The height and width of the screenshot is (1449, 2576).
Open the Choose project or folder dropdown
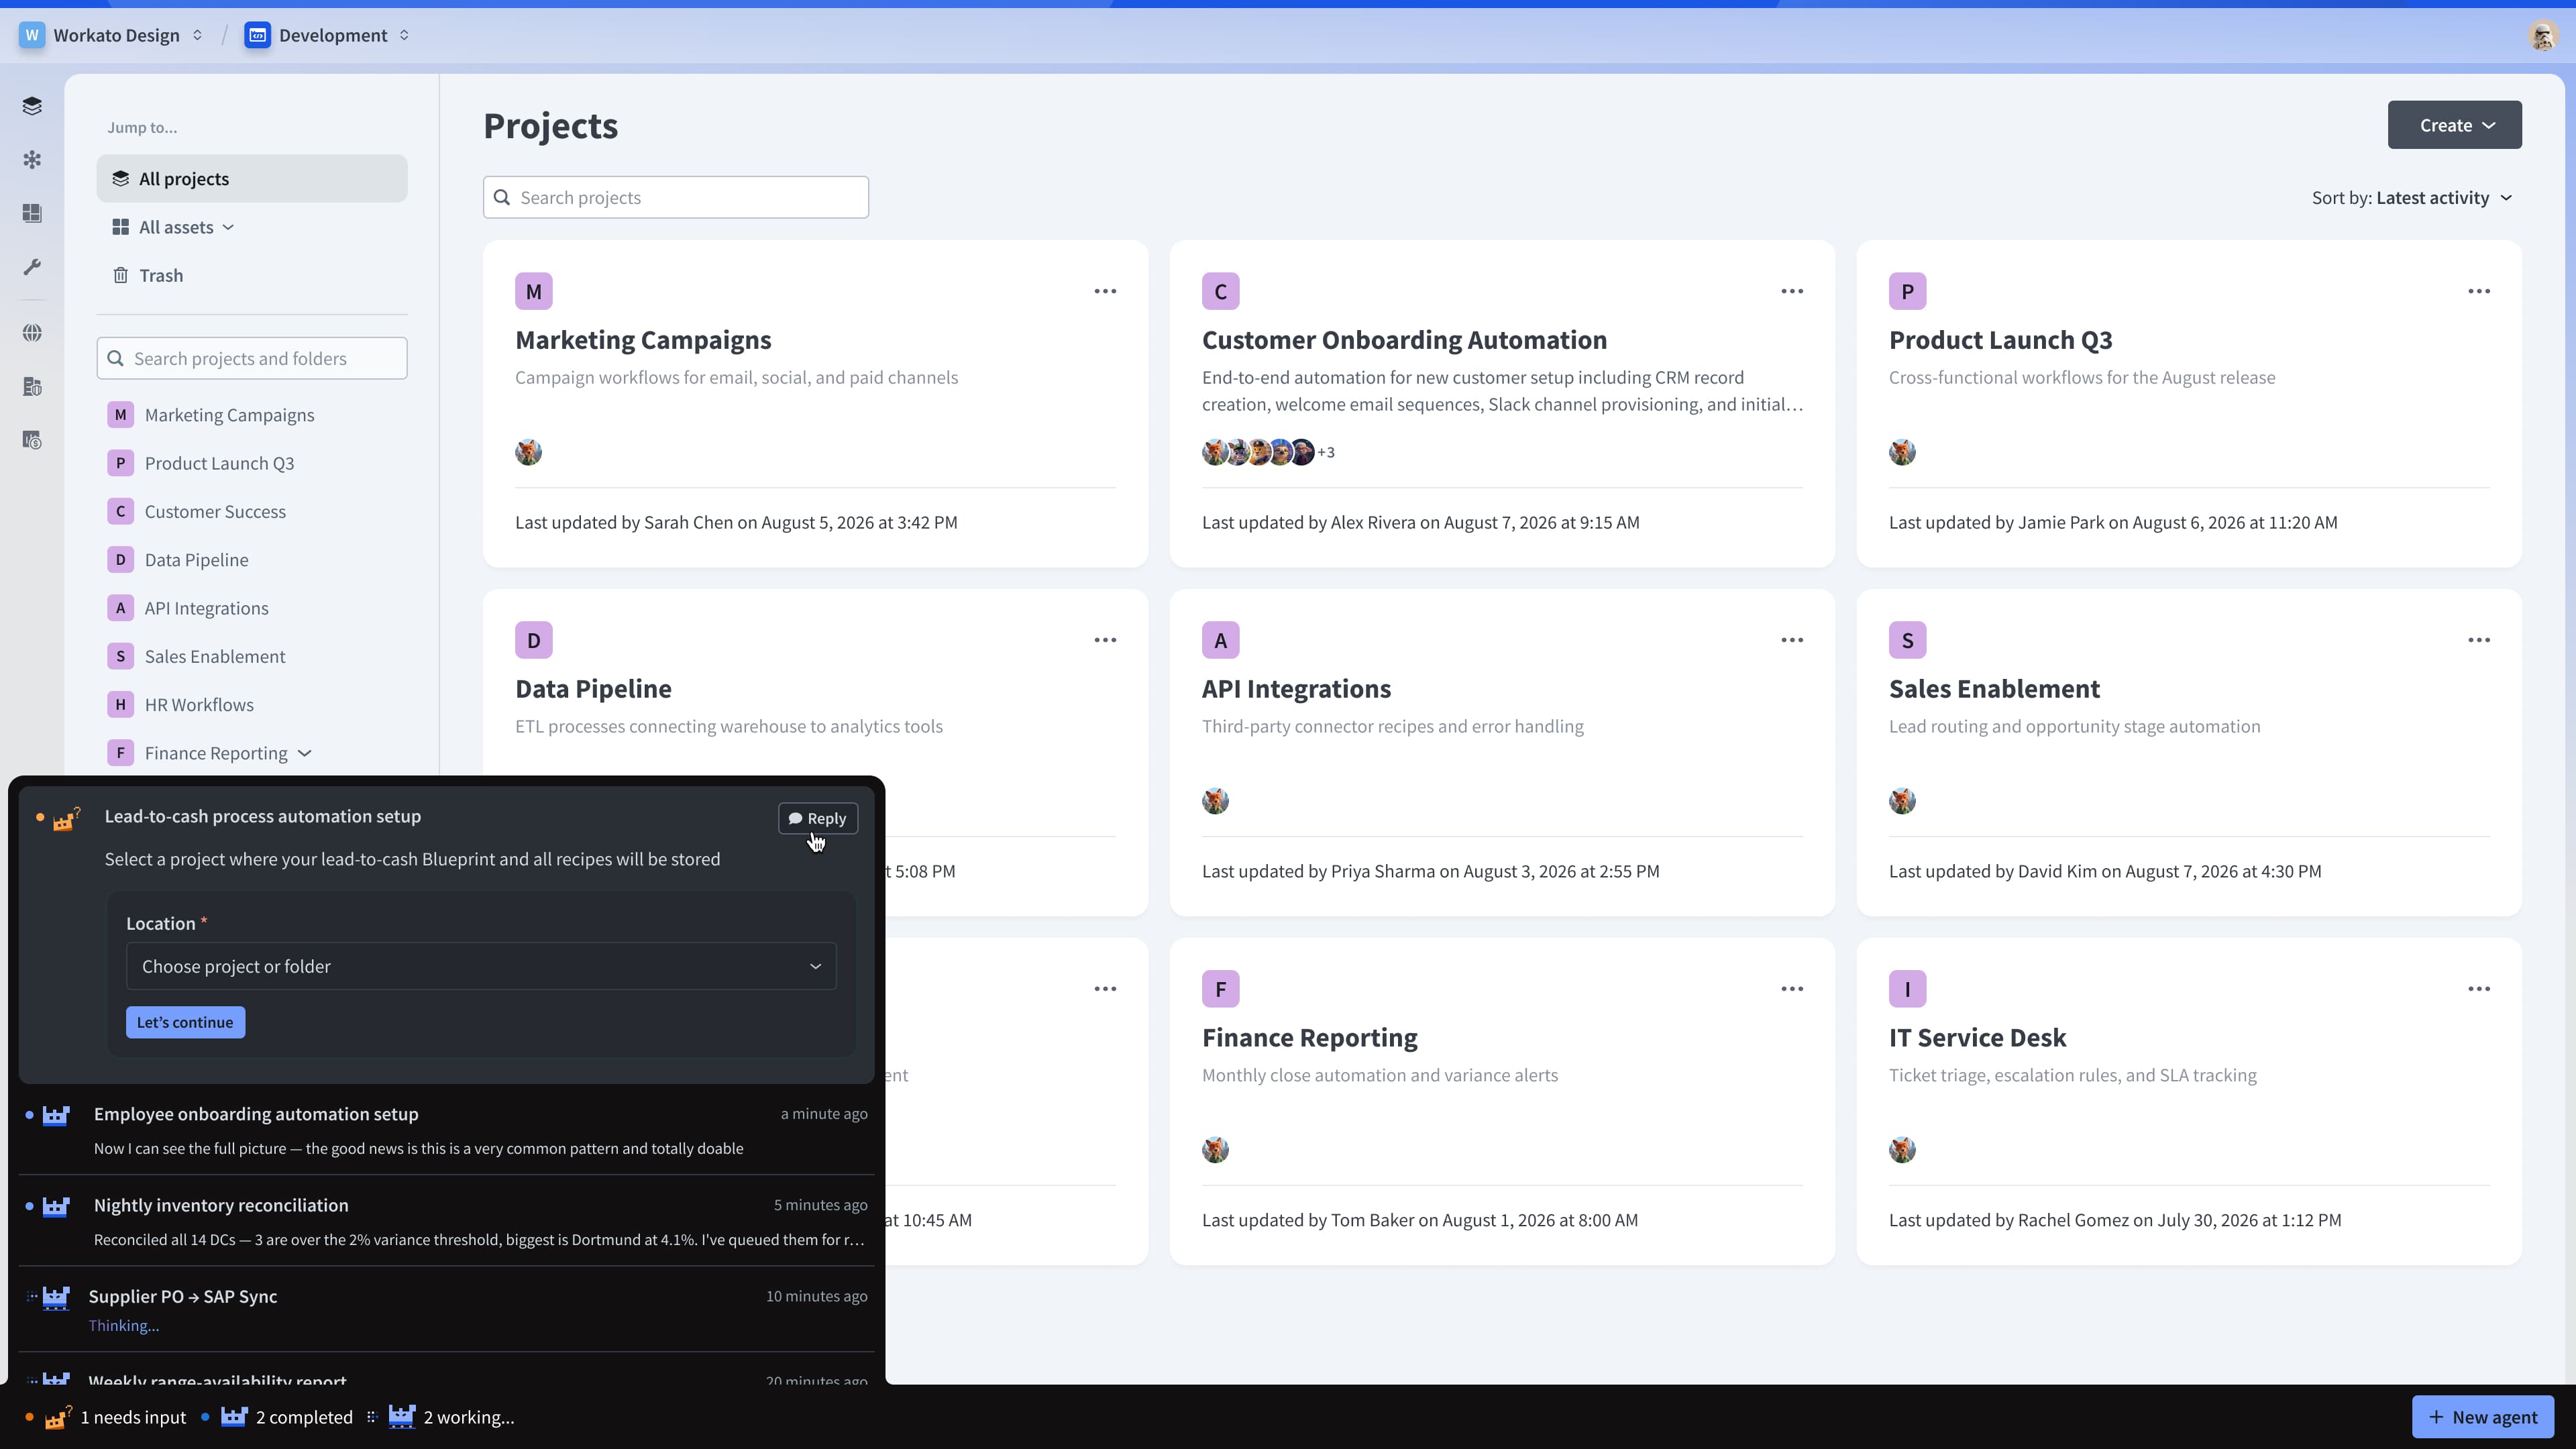481,966
